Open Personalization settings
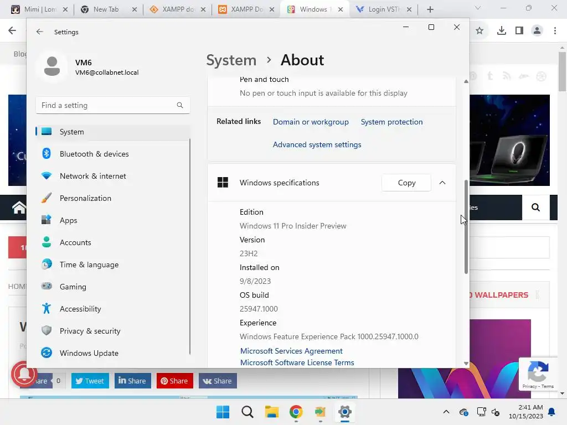 click(112, 198)
